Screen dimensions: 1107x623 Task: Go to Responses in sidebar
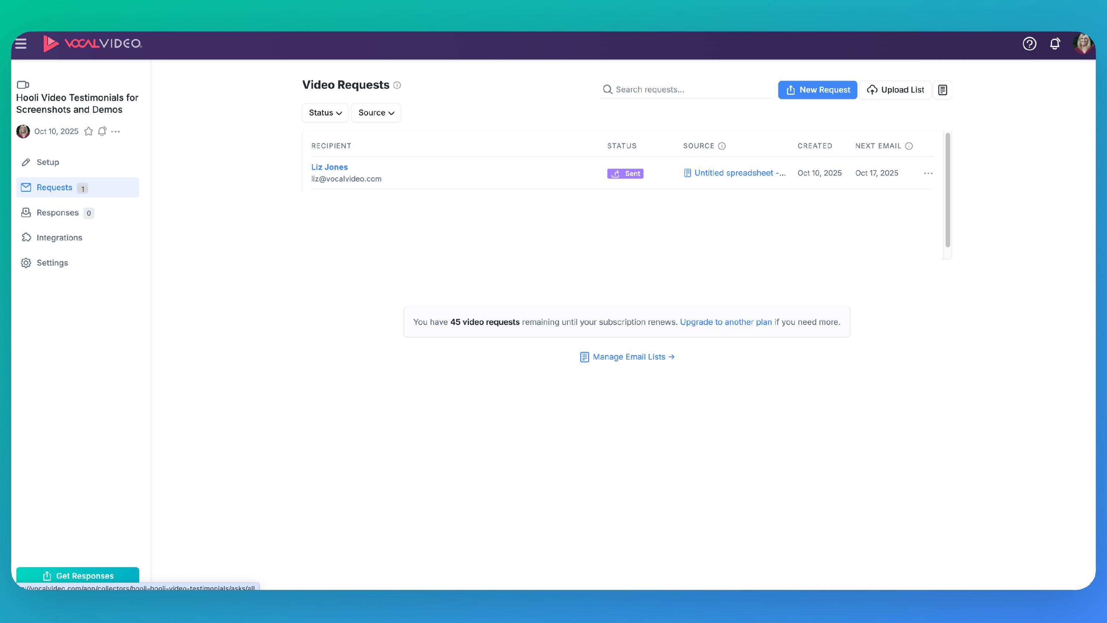coord(58,213)
